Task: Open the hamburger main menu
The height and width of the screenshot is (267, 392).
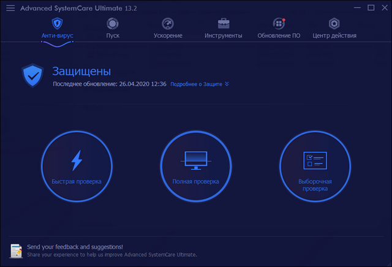Action: (10, 8)
